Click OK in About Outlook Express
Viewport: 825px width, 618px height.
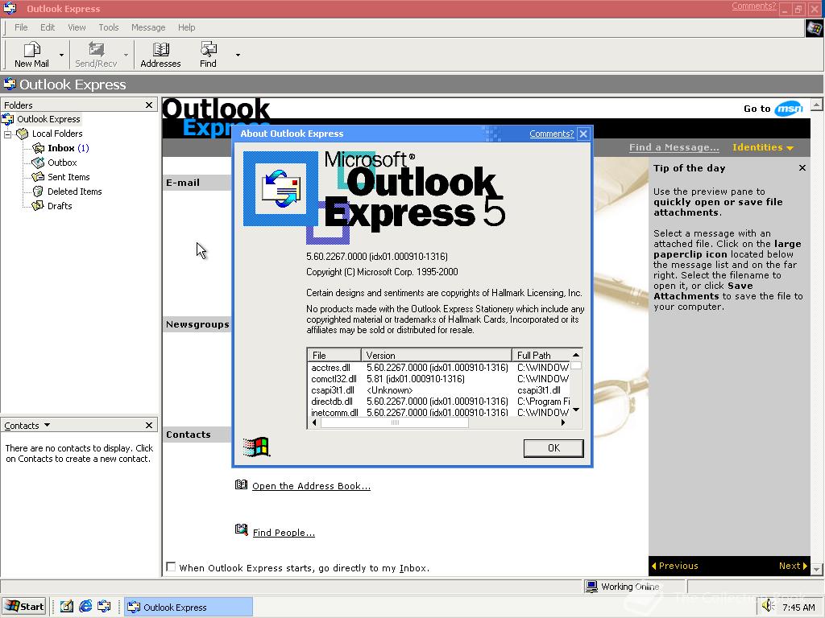coord(553,448)
